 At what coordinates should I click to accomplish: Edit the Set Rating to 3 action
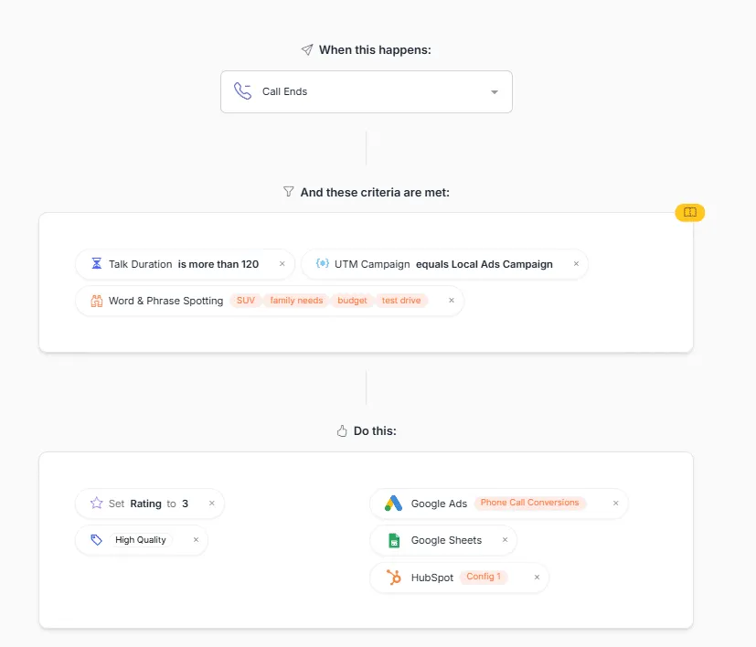[150, 504]
